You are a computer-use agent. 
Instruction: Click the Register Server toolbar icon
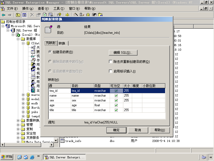[82, 15]
